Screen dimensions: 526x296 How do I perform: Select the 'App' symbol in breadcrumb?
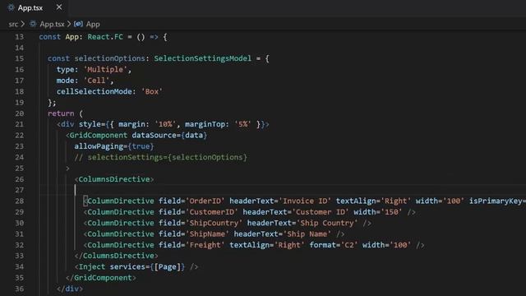93,24
